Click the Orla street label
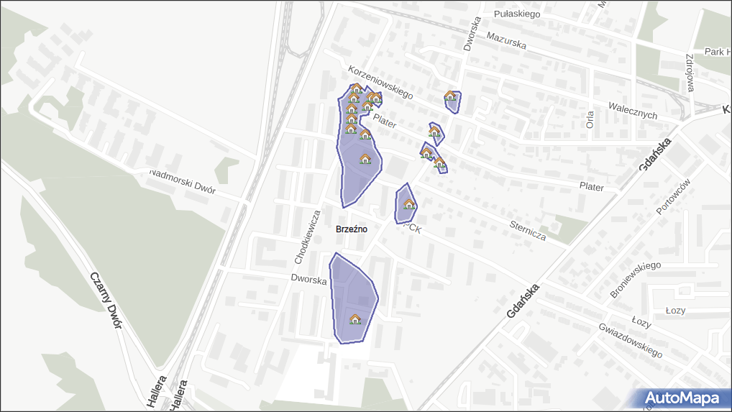The height and width of the screenshot is (412, 732). click(590, 119)
